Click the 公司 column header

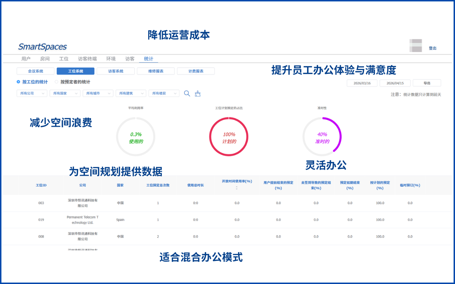[82, 185]
